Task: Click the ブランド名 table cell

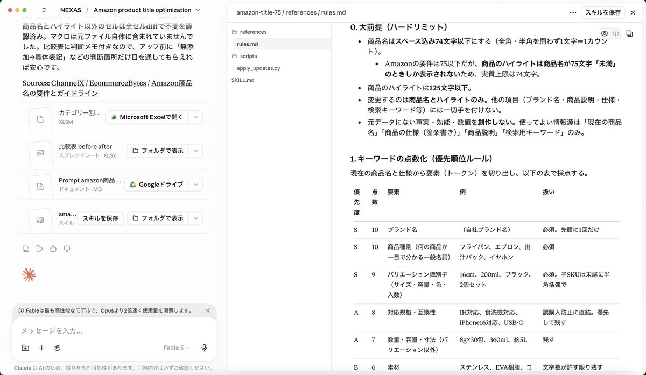Action: (x=402, y=230)
